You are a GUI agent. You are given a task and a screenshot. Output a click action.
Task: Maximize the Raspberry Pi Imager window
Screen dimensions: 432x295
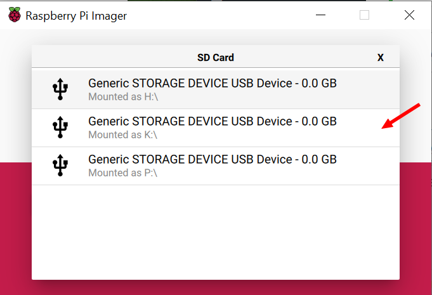tap(364, 15)
